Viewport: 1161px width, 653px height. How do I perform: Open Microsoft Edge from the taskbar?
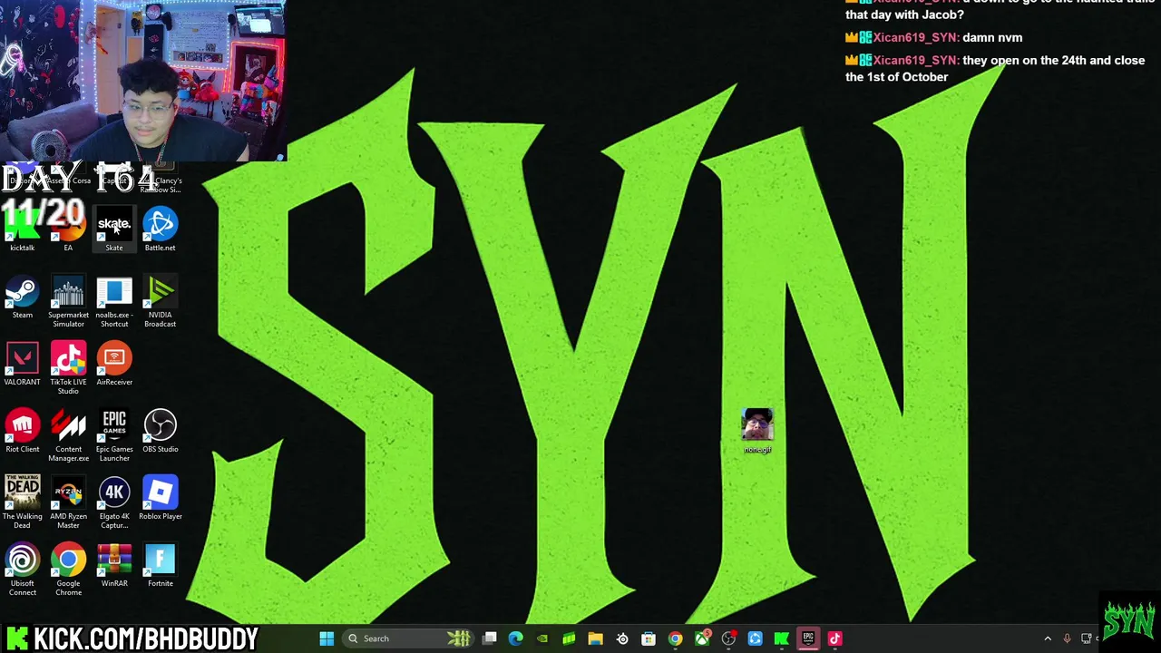(516, 638)
